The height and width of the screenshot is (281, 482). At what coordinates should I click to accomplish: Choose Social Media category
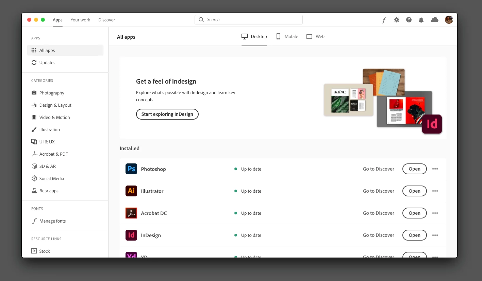pyautogui.click(x=65, y=178)
